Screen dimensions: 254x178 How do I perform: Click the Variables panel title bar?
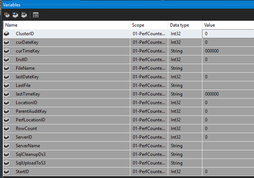point(128,5)
